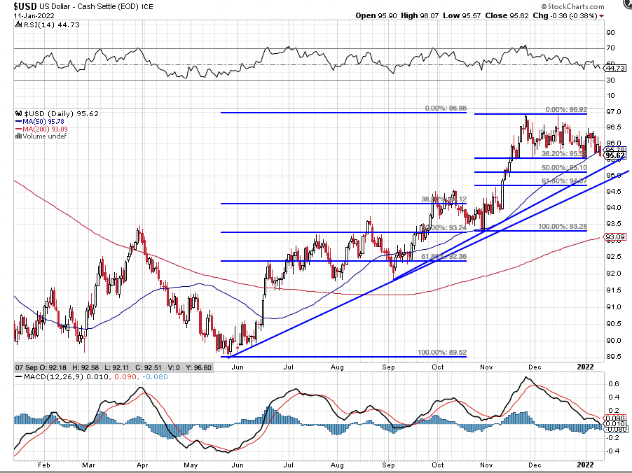Click the 'RSI(14) 44.73' indicator label

click(50, 24)
